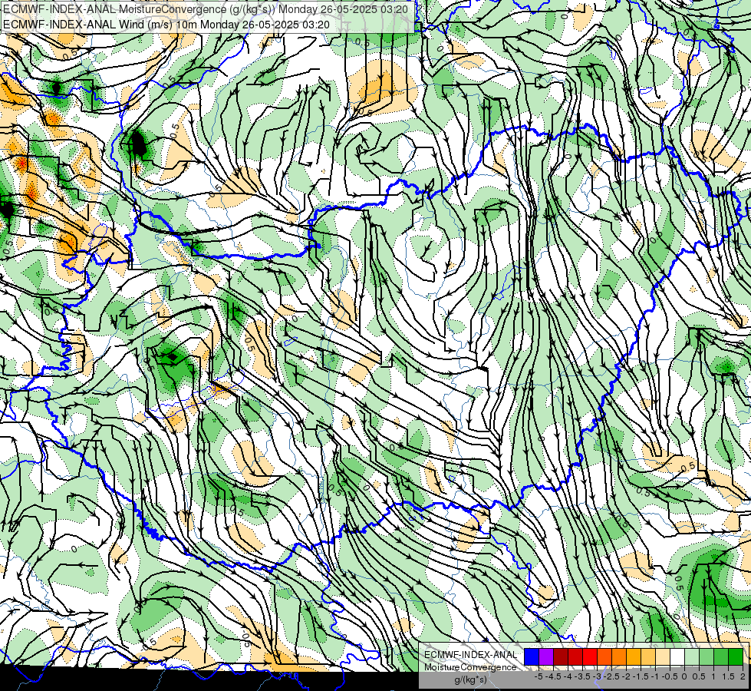Image resolution: width=751 pixels, height=691 pixels.
Task: Select light orange swatch between -1.5 and -1
Action: [648, 657]
